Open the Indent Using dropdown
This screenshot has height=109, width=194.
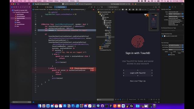click(176, 50)
